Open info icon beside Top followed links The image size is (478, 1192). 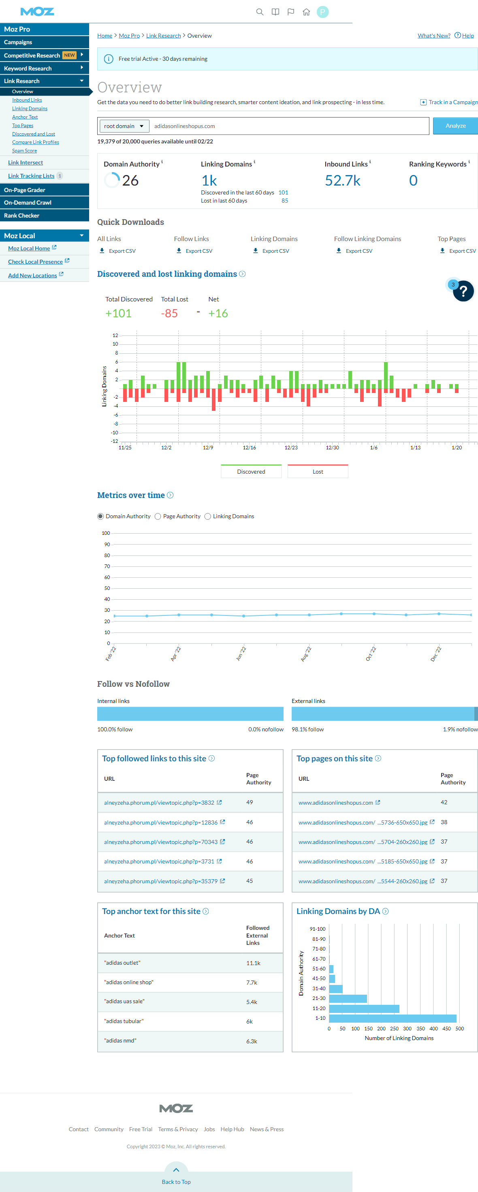(211, 758)
